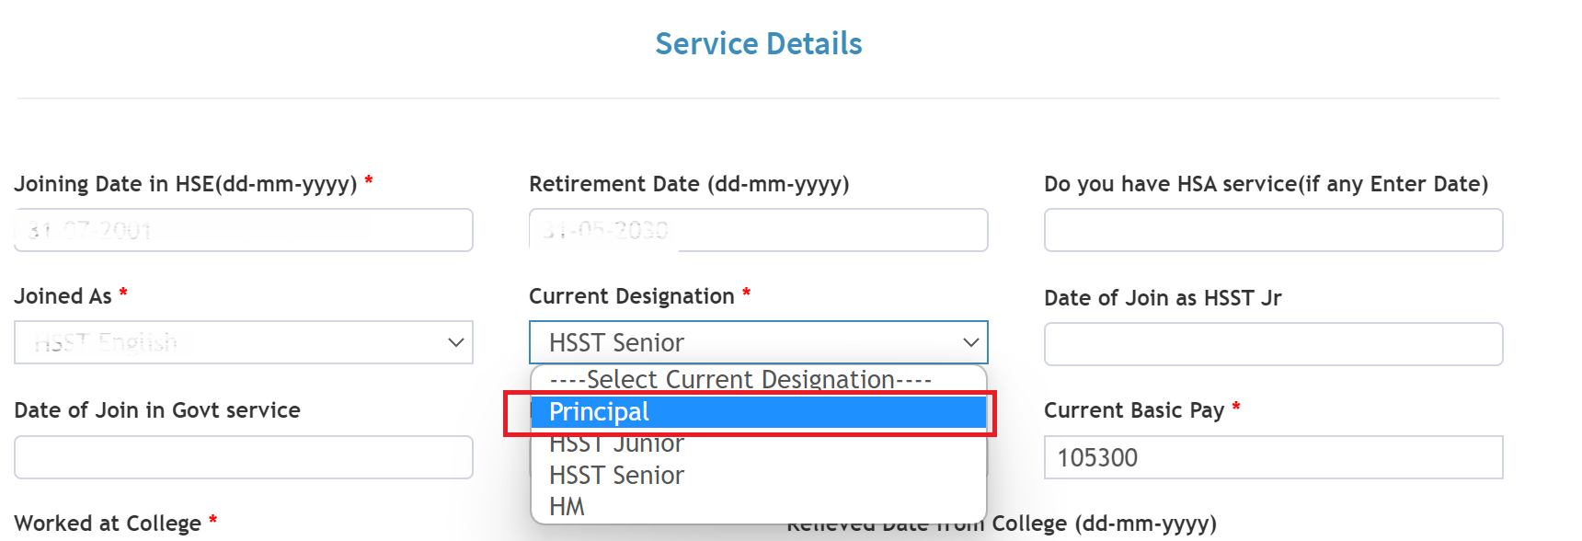Click the Date of Join as HSST Jr label
Image resolution: width=1582 pixels, height=541 pixels.
pyautogui.click(x=1163, y=298)
